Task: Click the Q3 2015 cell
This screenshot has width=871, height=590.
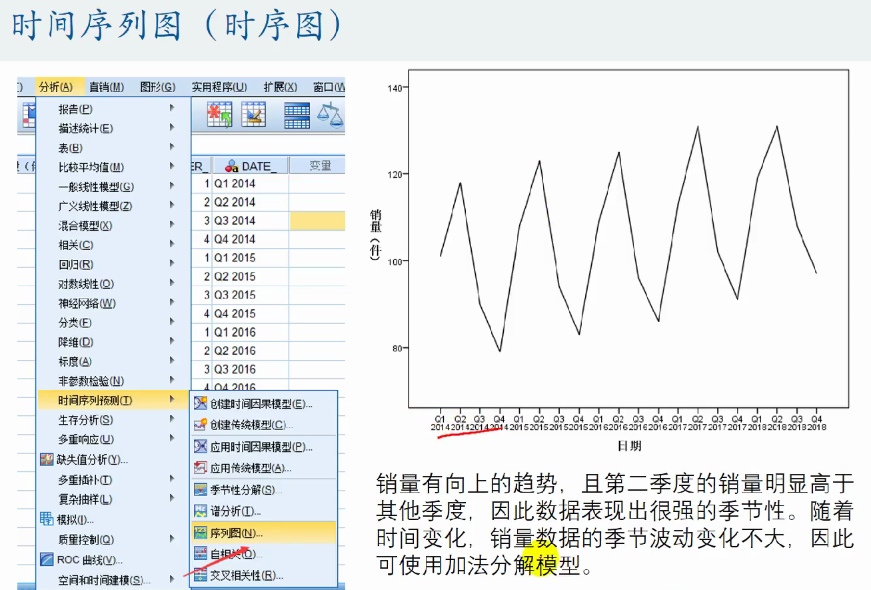Action: click(x=251, y=295)
